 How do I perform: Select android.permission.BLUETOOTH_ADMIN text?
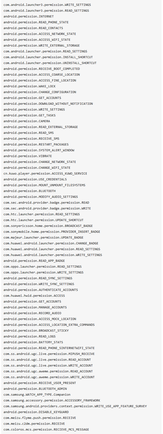pyautogui.click(x=35, y=389)
